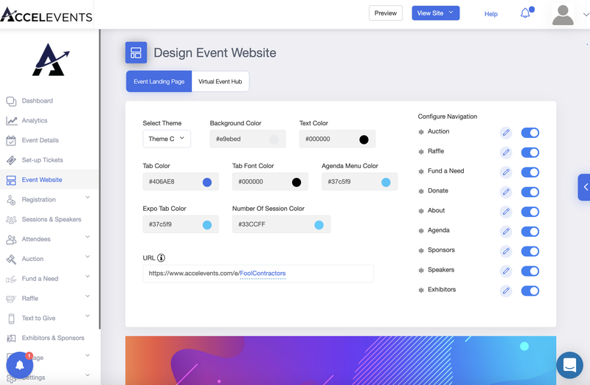Open the Help link
Image resolution: width=590 pixels, height=385 pixels.
[490, 14]
